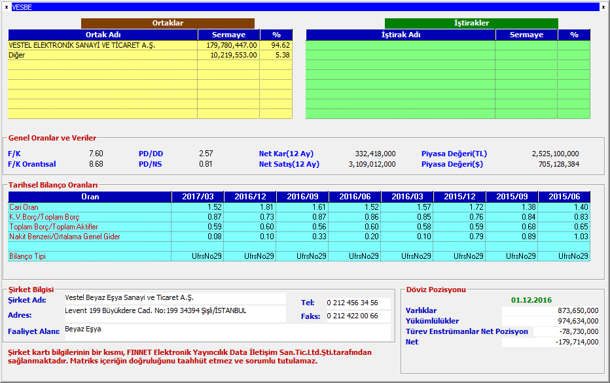Screen dimensions: 610x383
Task: Click the dollar market value 705,128,384
Action: (559, 164)
